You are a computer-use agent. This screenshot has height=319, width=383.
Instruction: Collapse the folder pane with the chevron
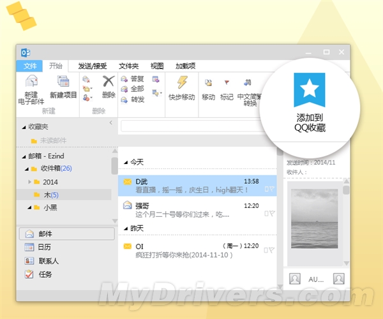(111, 122)
